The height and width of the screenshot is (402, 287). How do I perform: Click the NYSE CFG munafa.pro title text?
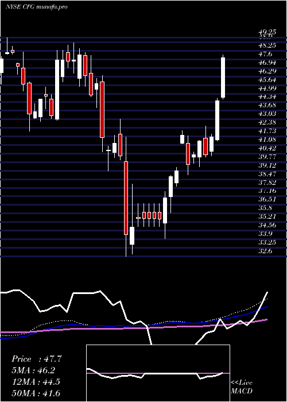(36, 7)
